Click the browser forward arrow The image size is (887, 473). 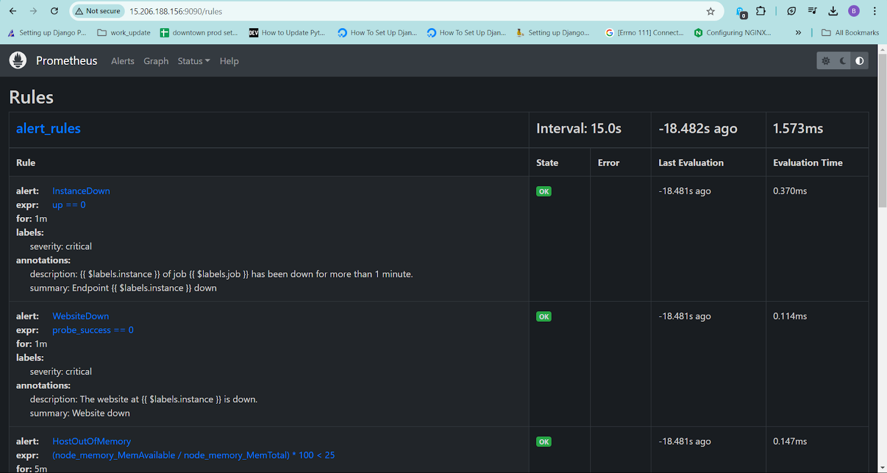tap(33, 11)
